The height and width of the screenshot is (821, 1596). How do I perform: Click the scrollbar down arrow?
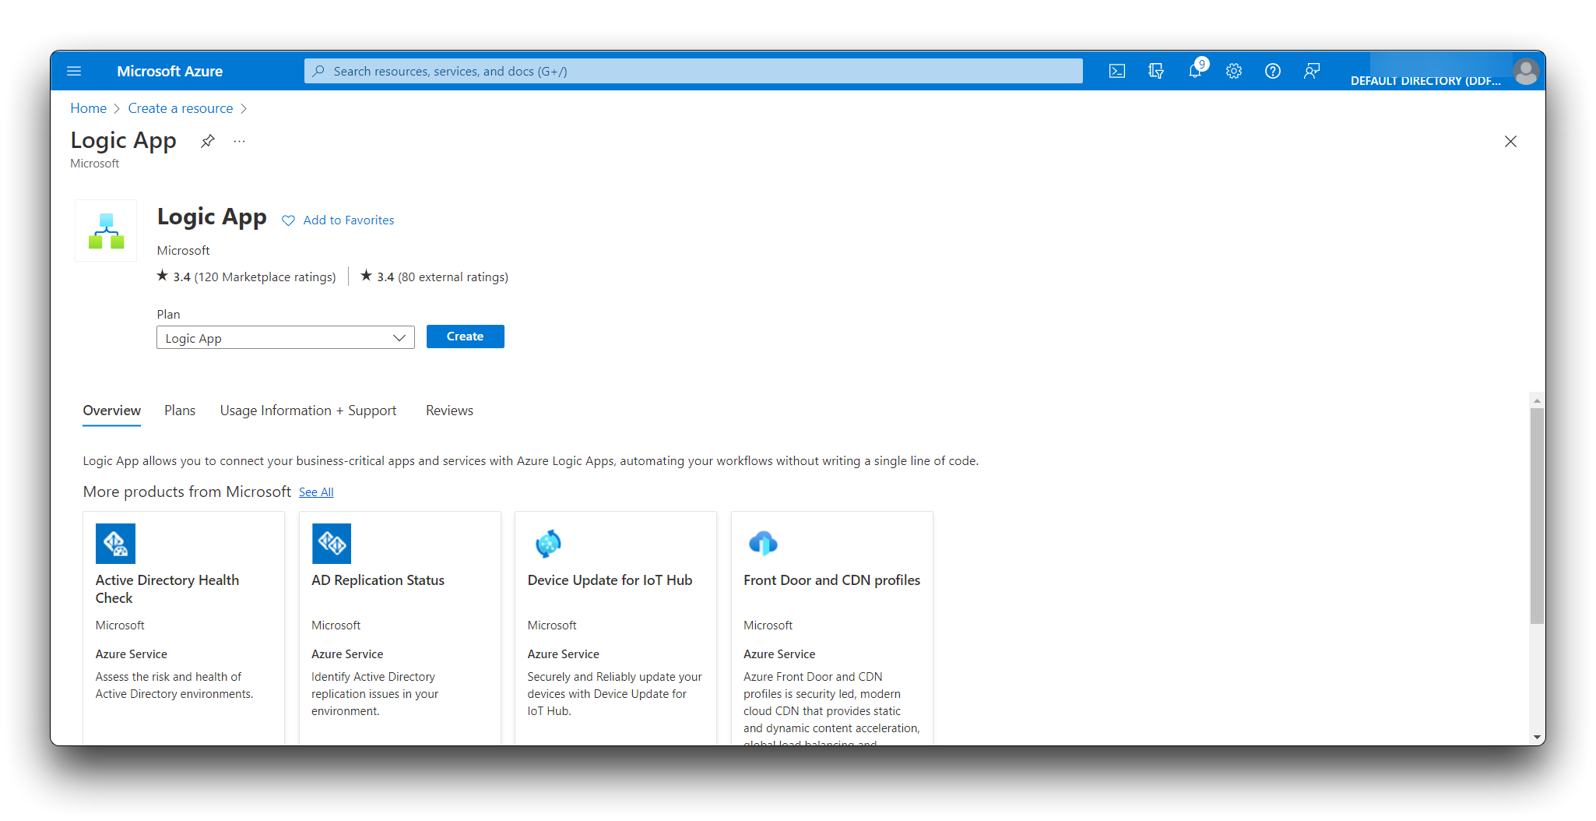coord(1537,738)
